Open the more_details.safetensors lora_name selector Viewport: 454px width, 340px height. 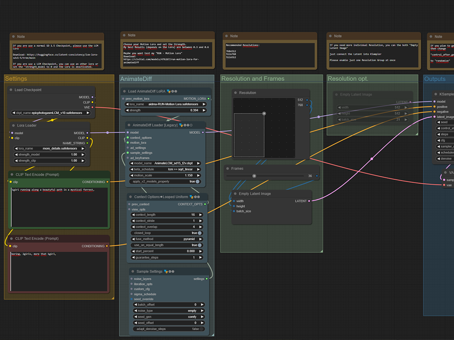[50, 149]
